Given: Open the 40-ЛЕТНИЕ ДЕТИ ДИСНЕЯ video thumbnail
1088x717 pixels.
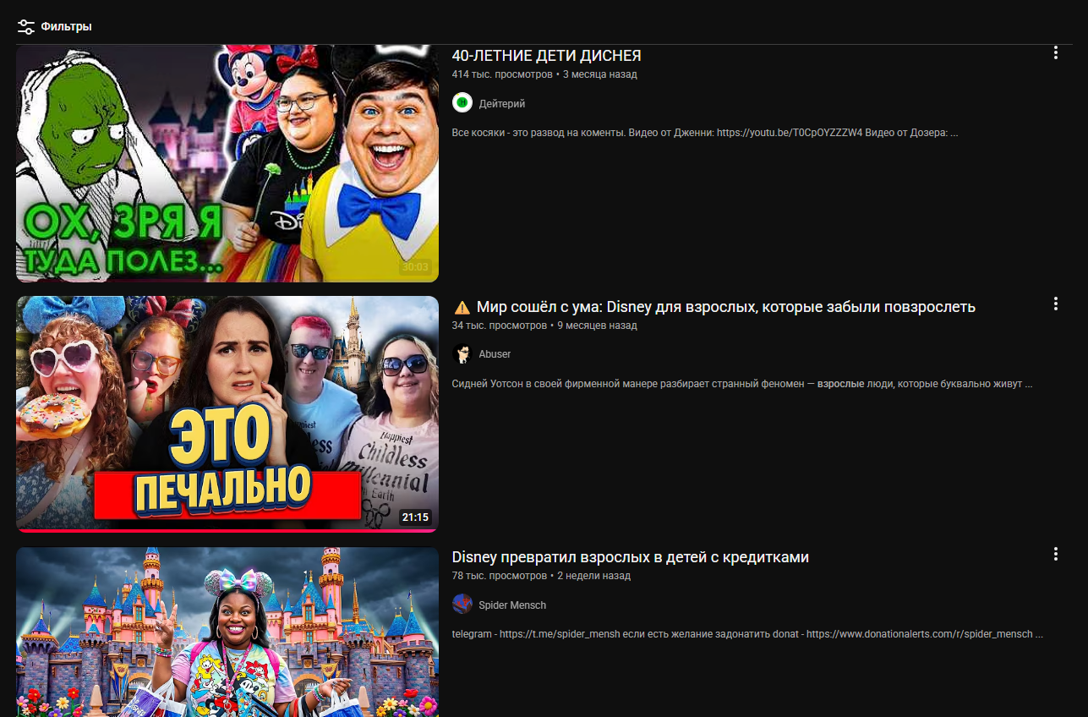Looking at the screenshot, I should click(x=227, y=163).
